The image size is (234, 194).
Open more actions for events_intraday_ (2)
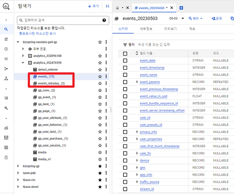(106, 83)
